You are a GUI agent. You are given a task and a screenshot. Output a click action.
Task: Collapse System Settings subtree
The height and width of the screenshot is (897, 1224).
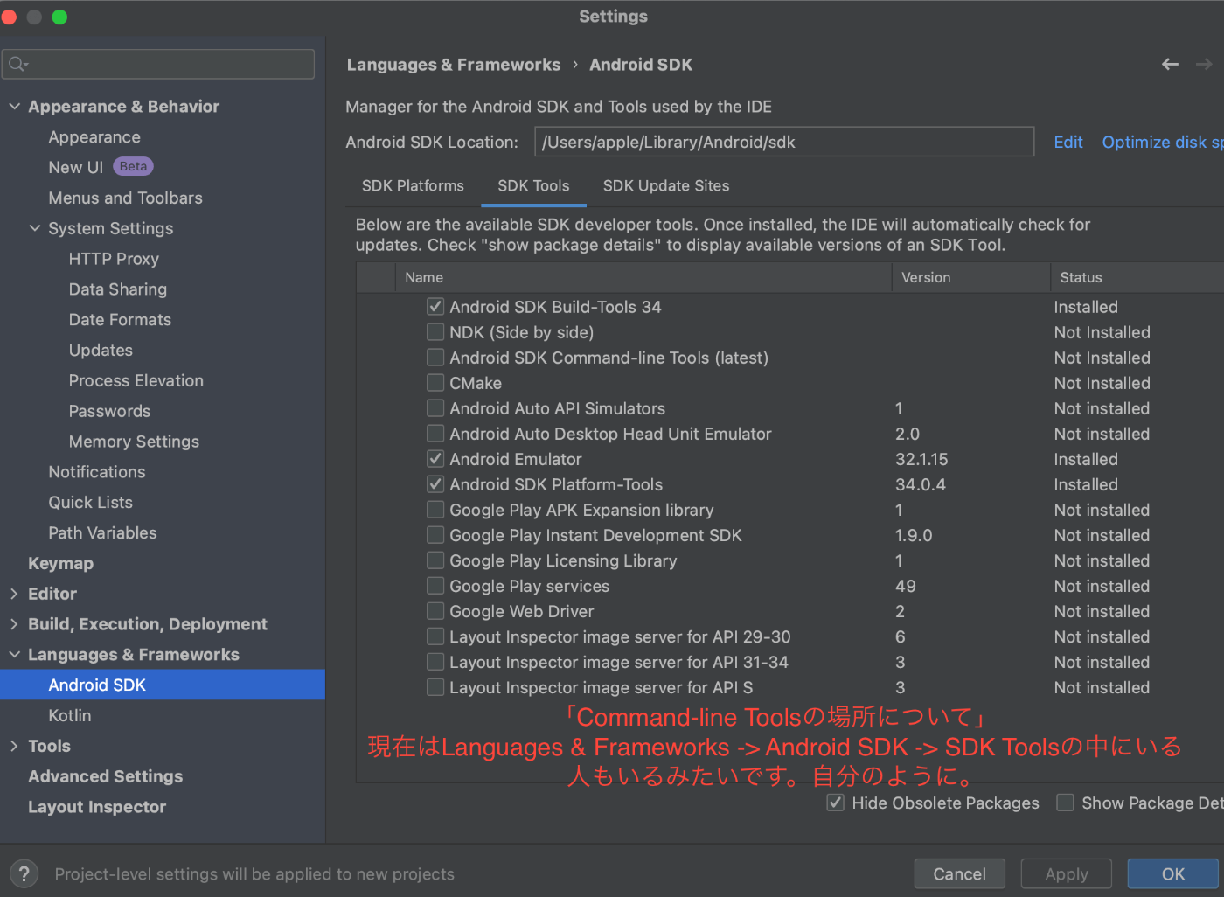[x=35, y=228]
